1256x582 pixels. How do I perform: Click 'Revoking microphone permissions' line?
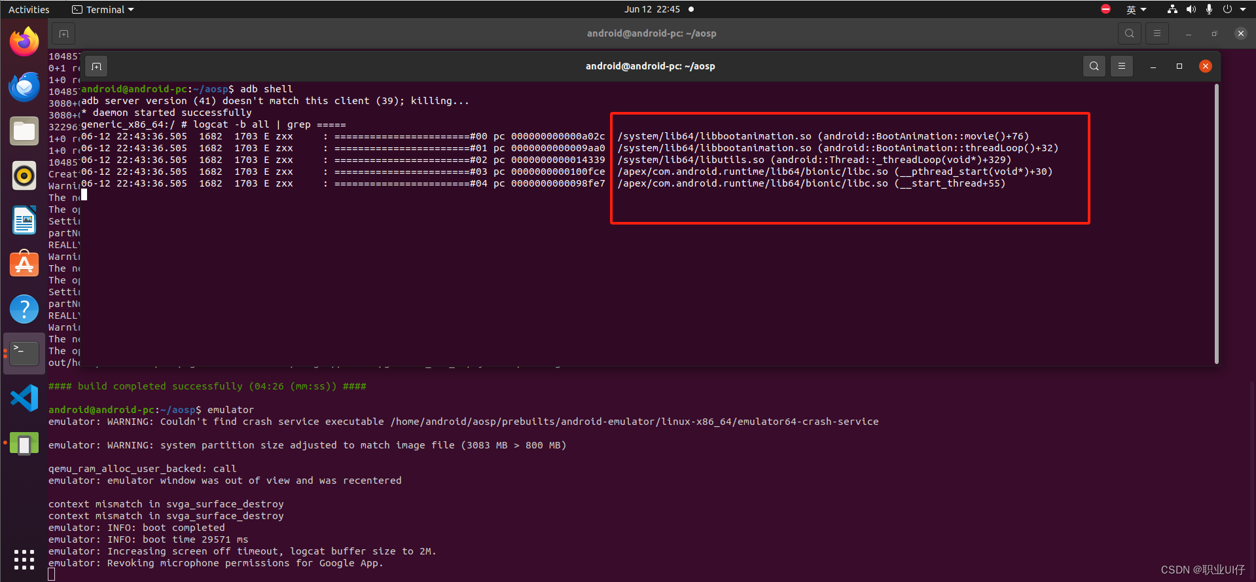click(216, 563)
